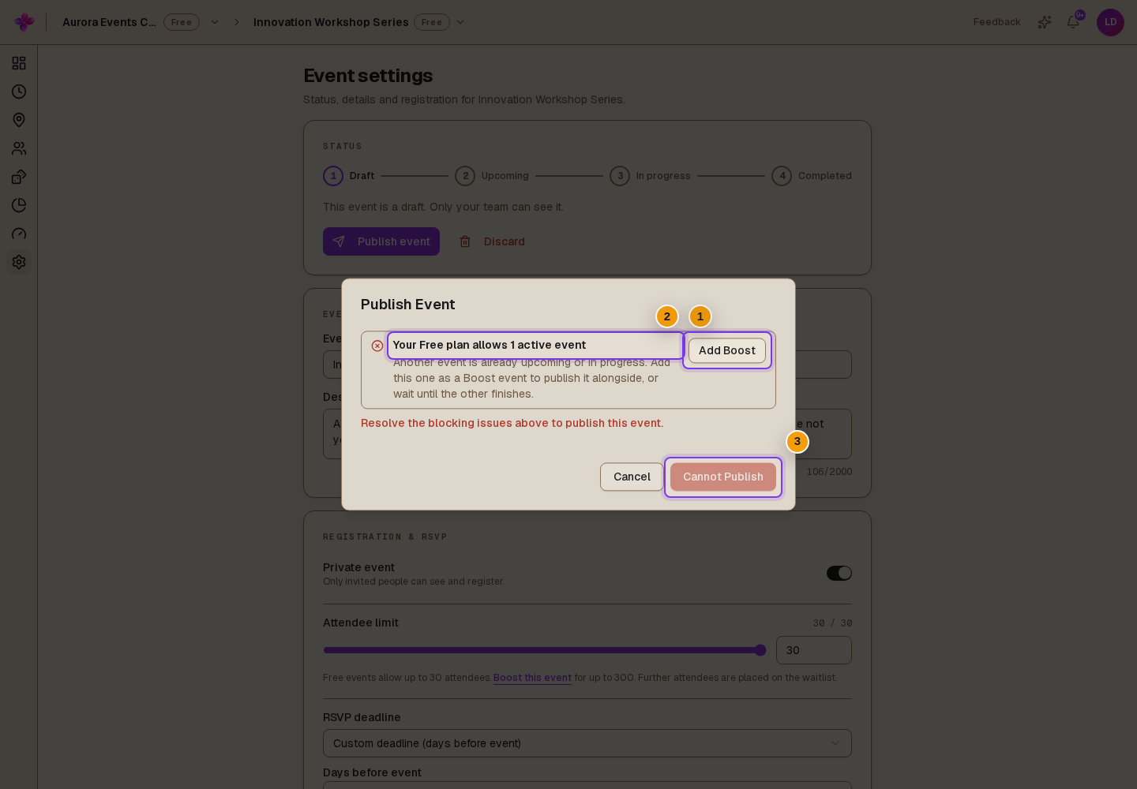
Task: Click the trash icon beside Discard
Action: point(465,241)
